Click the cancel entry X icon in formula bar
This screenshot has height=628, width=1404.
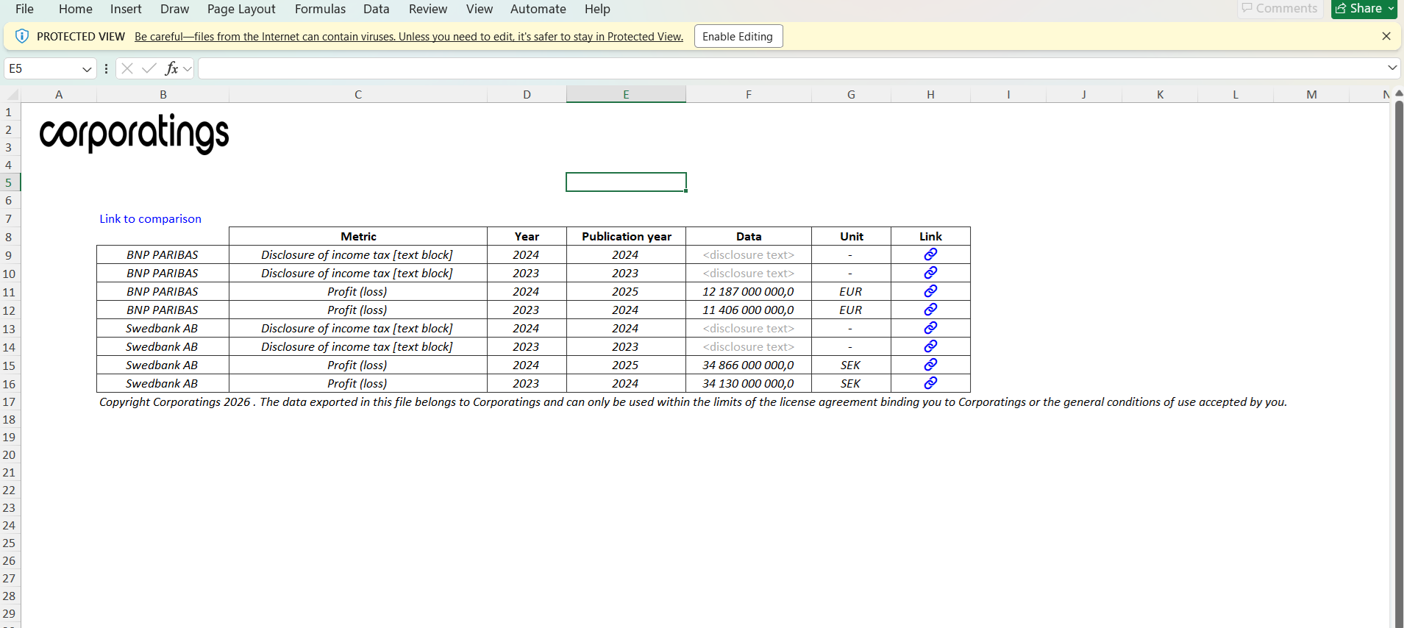(127, 68)
